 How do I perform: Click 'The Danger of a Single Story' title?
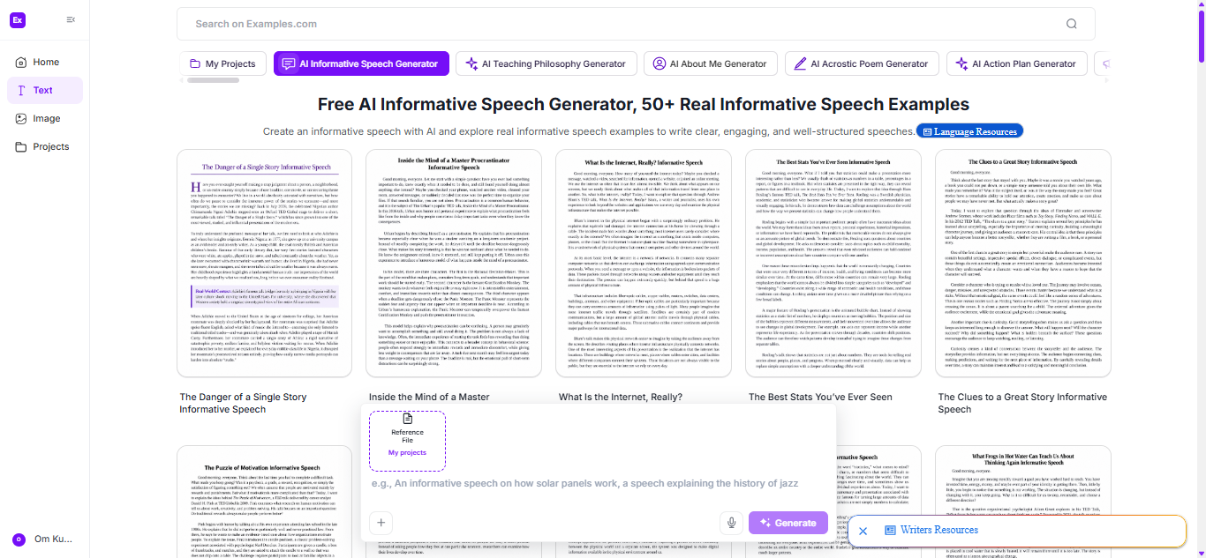(x=243, y=403)
